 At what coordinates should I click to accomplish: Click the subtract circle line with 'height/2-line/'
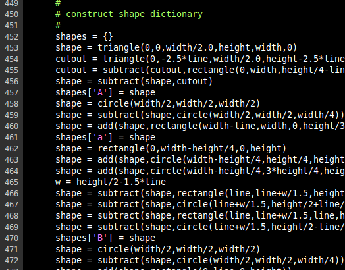tap(200, 227)
